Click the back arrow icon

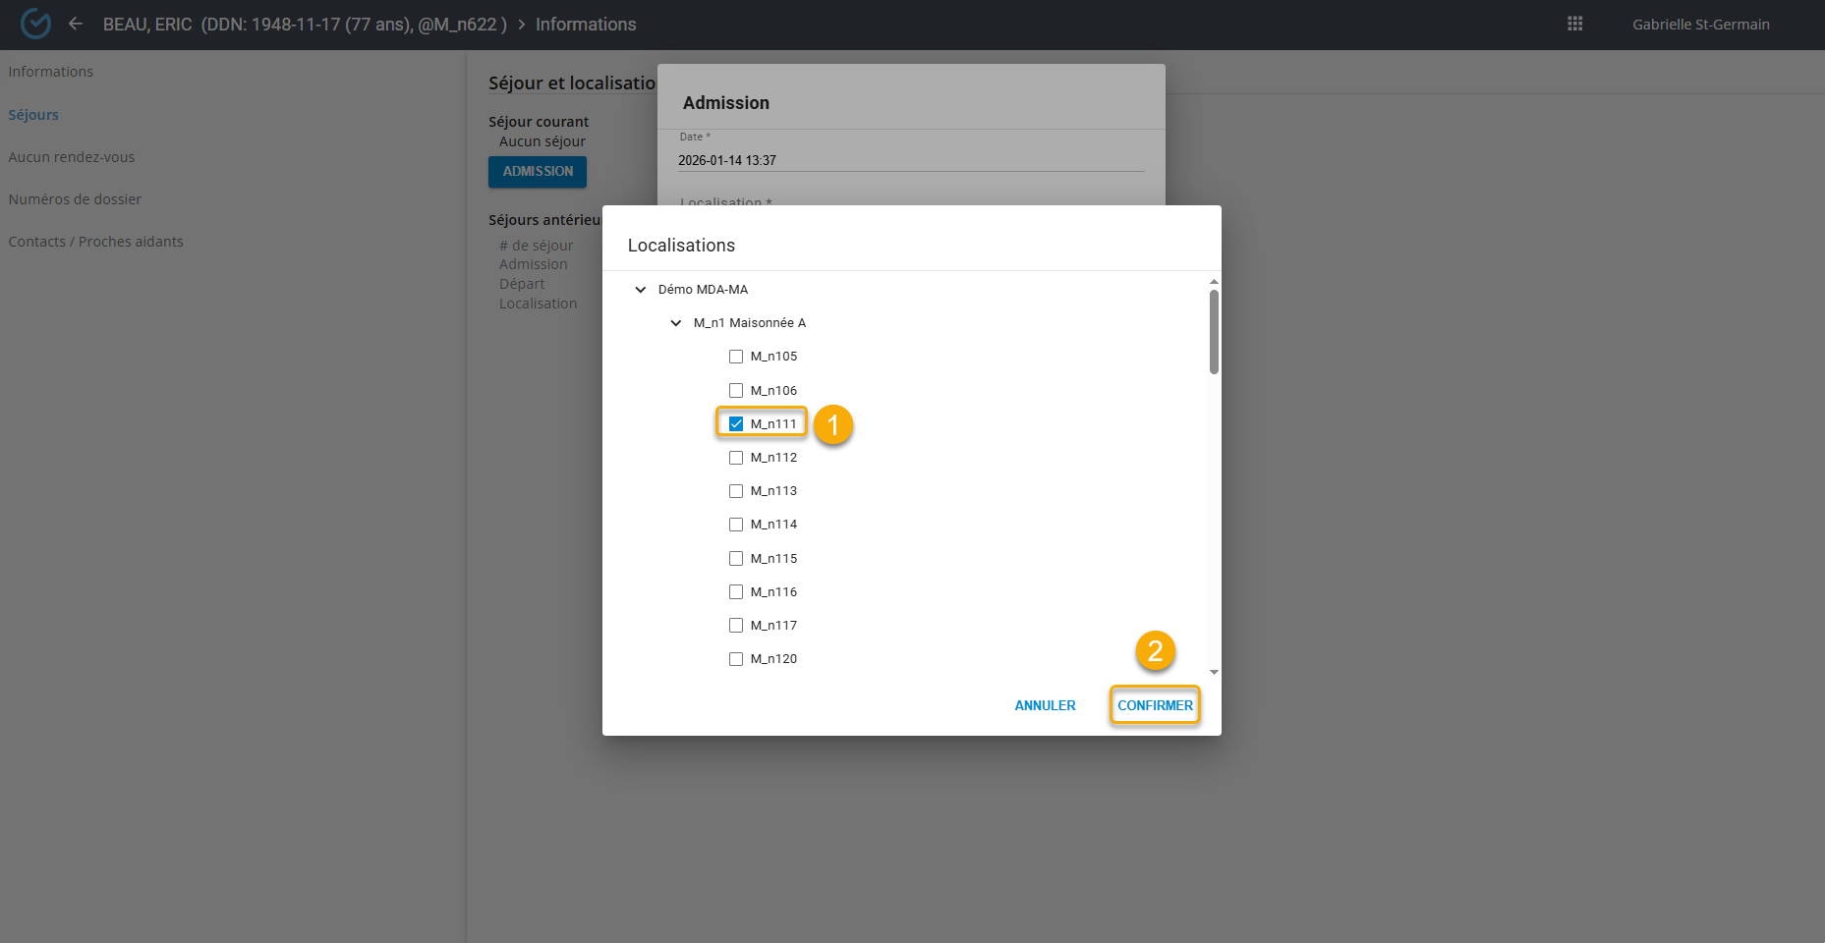[76, 24]
